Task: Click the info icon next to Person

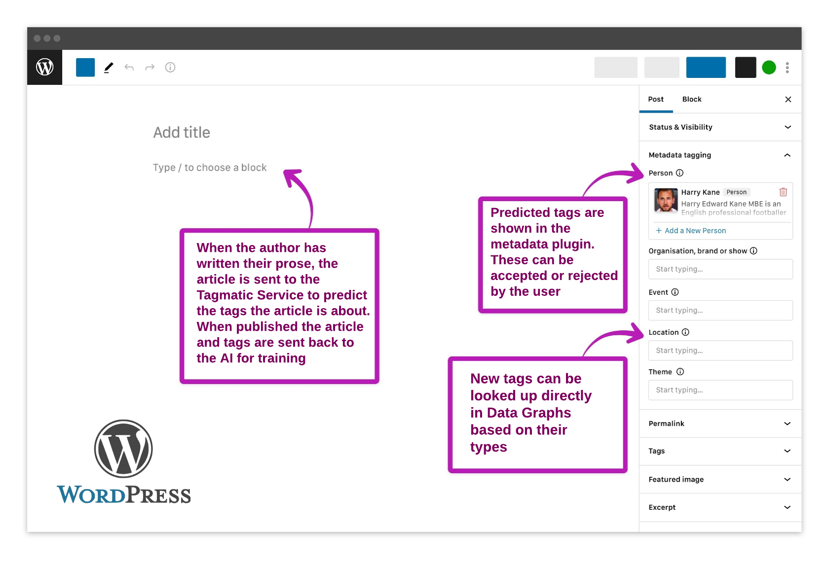Action: (x=679, y=173)
